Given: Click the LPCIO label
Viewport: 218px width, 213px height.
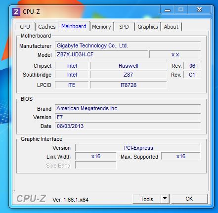Looking at the screenshot, I should [x=44, y=85].
